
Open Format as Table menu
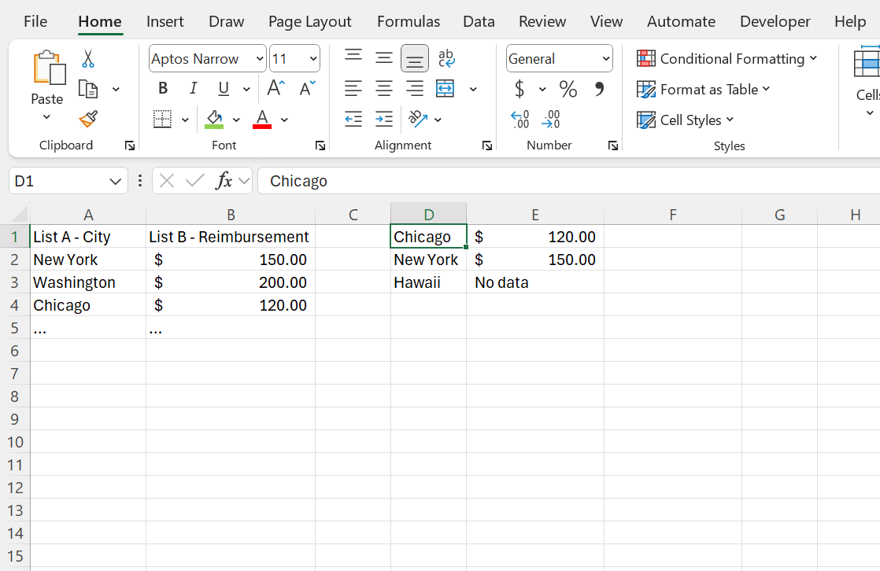pos(704,89)
